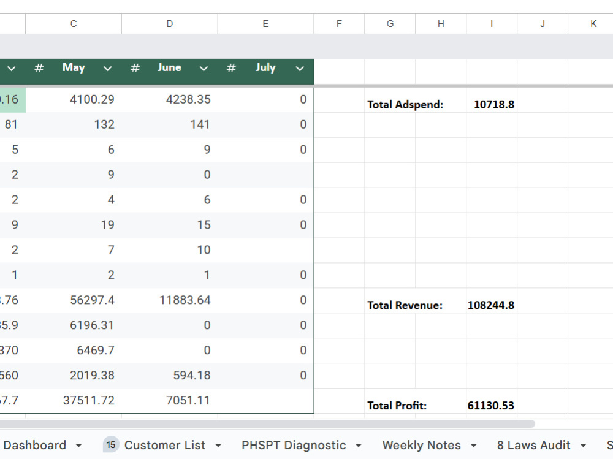
Task: Select the cell containing 6196.31
Action: pyautogui.click(x=74, y=325)
